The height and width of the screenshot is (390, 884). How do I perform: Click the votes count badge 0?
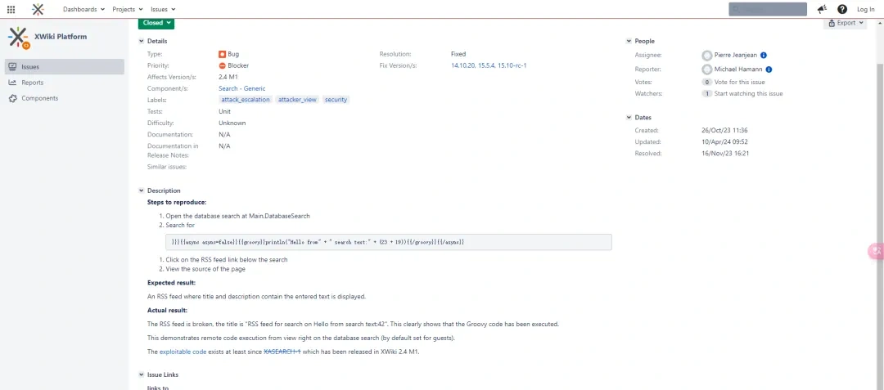pyautogui.click(x=707, y=82)
